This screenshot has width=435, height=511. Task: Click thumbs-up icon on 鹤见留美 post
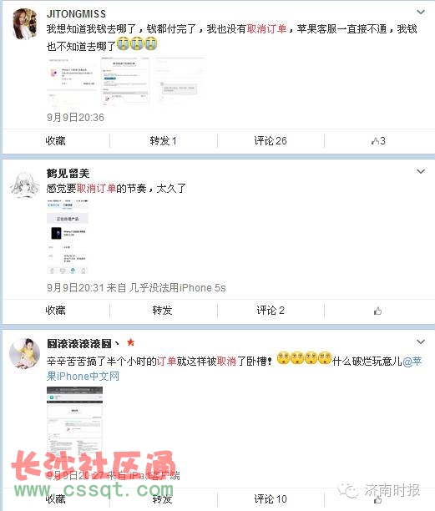377,311
